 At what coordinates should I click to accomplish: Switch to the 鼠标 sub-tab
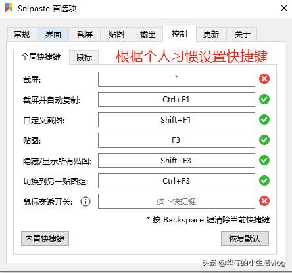(x=84, y=58)
